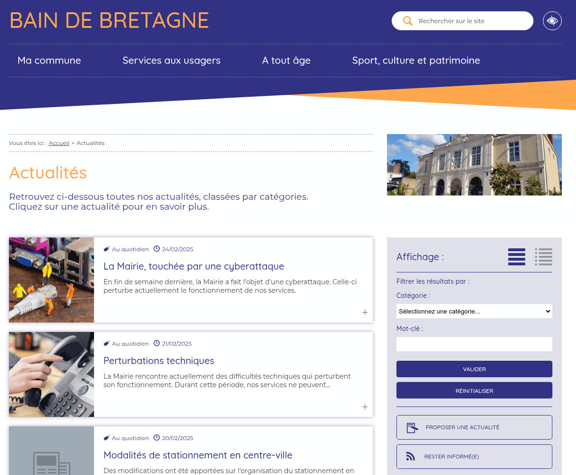Click the Actualités page heading

click(48, 173)
